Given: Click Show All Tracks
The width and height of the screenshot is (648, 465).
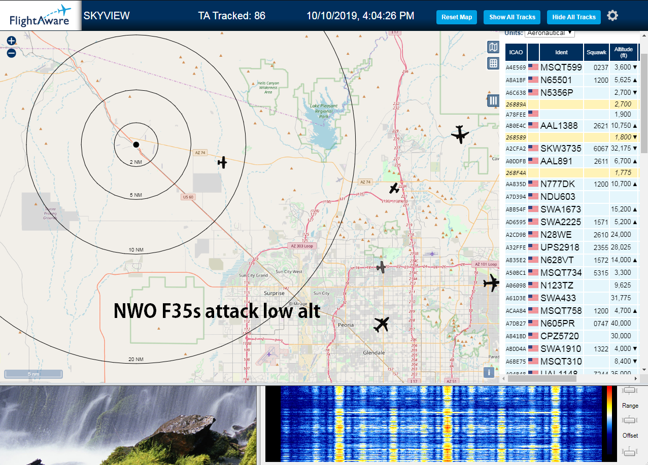Looking at the screenshot, I should (512, 17).
